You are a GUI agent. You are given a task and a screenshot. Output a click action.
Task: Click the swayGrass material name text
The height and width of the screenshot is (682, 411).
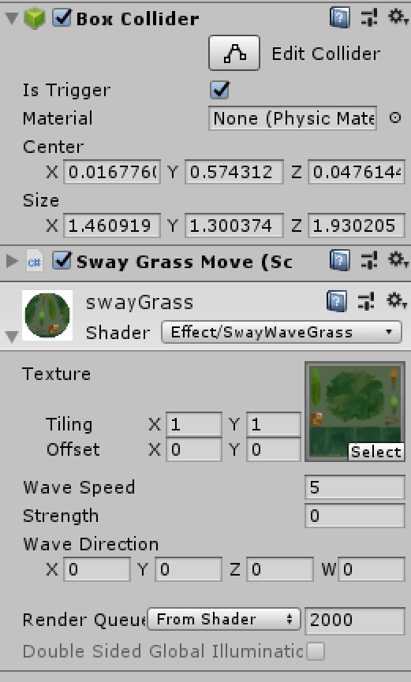[140, 302]
